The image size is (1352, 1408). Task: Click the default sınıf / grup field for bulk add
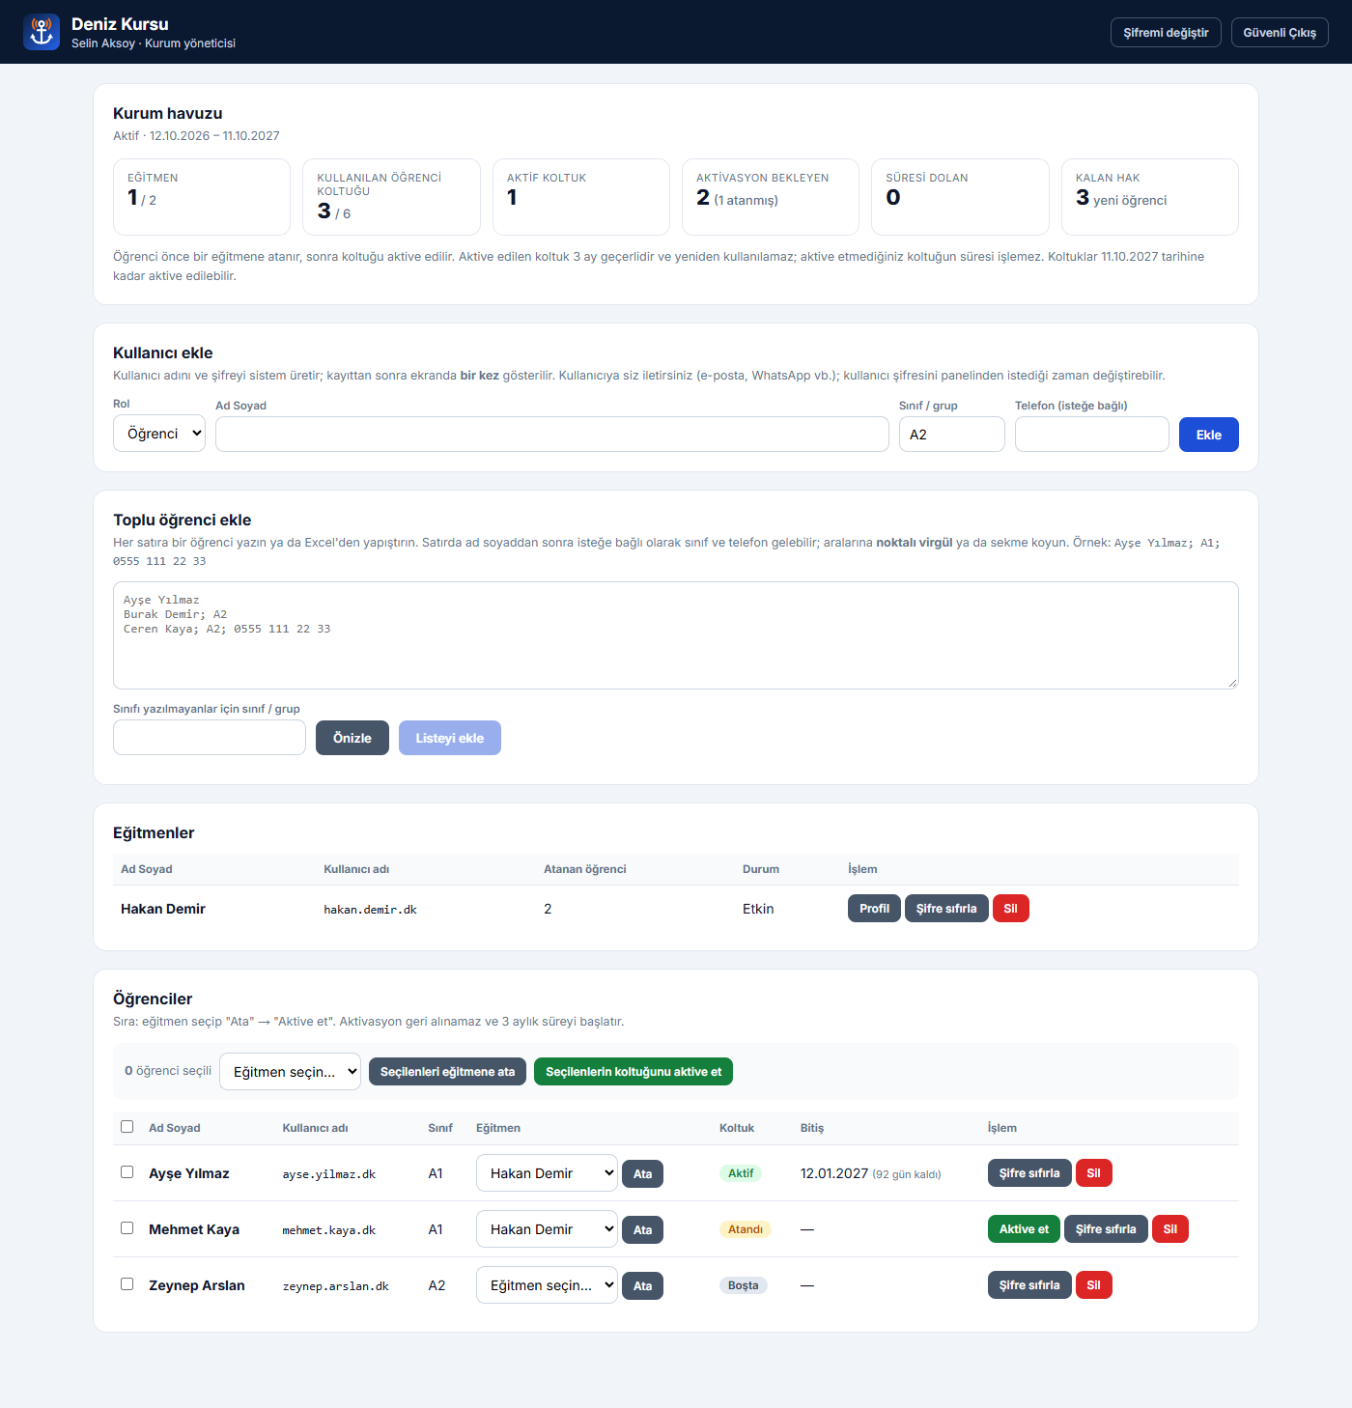tap(210, 738)
